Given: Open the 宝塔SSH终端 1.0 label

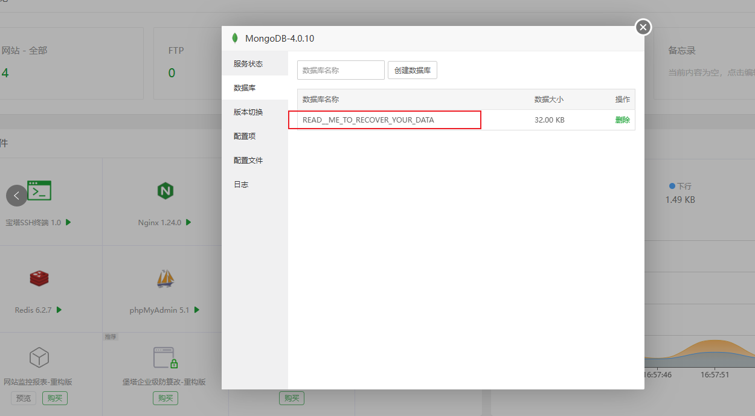Looking at the screenshot, I should pyautogui.click(x=33, y=222).
